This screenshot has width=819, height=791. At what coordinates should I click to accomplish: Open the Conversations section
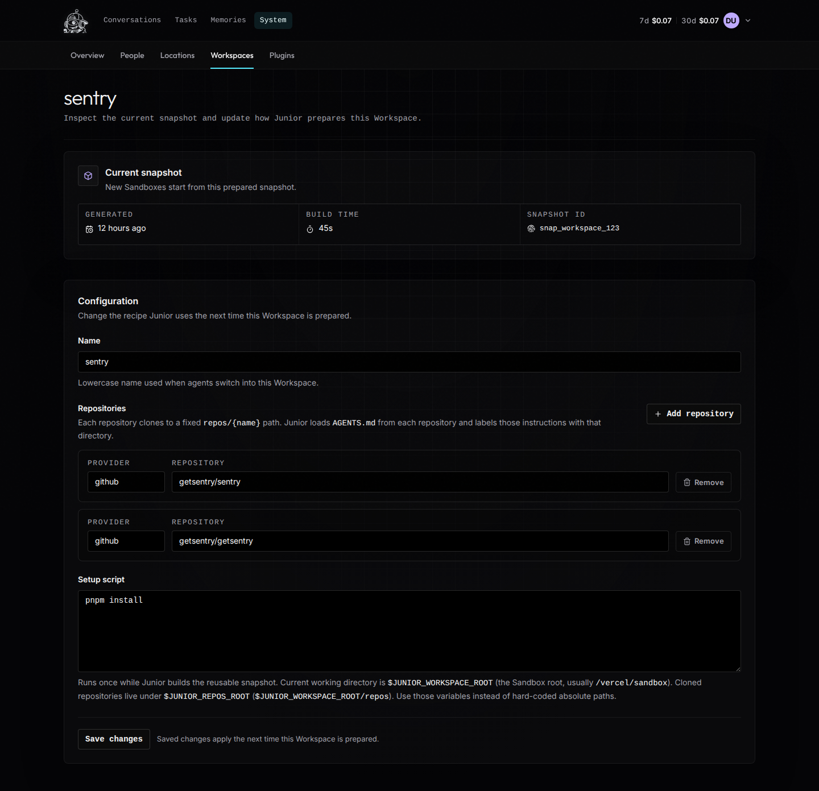coord(133,20)
